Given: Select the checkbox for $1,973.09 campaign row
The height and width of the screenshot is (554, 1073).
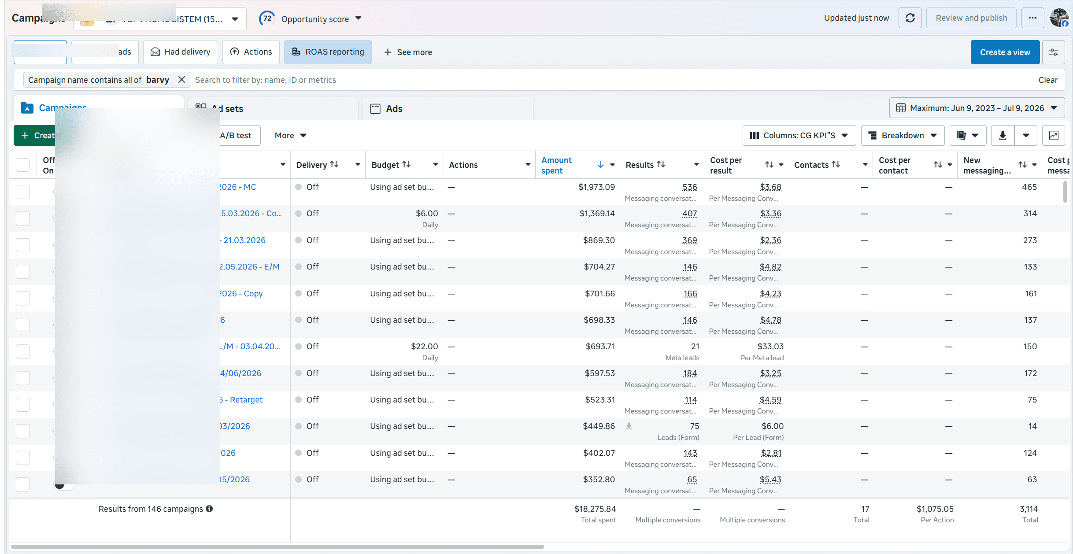Looking at the screenshot, I should coord(23,192).
